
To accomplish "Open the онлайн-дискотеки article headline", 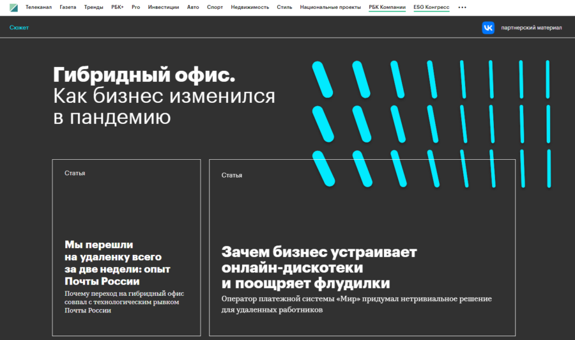I will [x=319, y=268].
